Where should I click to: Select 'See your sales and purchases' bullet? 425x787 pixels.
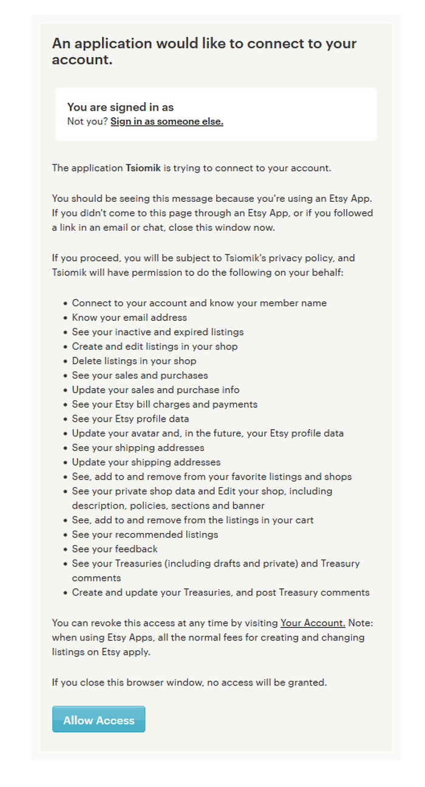coord(140,376)
